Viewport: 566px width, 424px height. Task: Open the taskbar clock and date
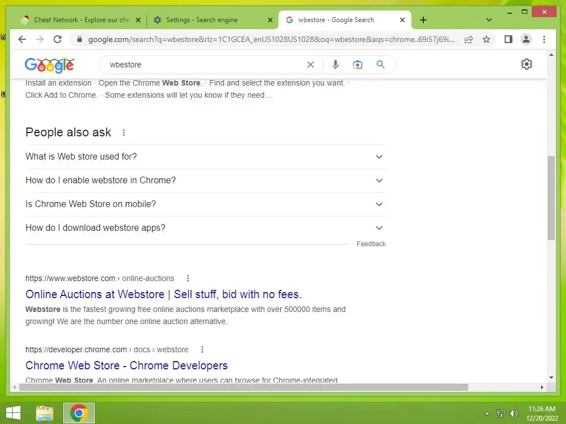click(x=542, y=414)
